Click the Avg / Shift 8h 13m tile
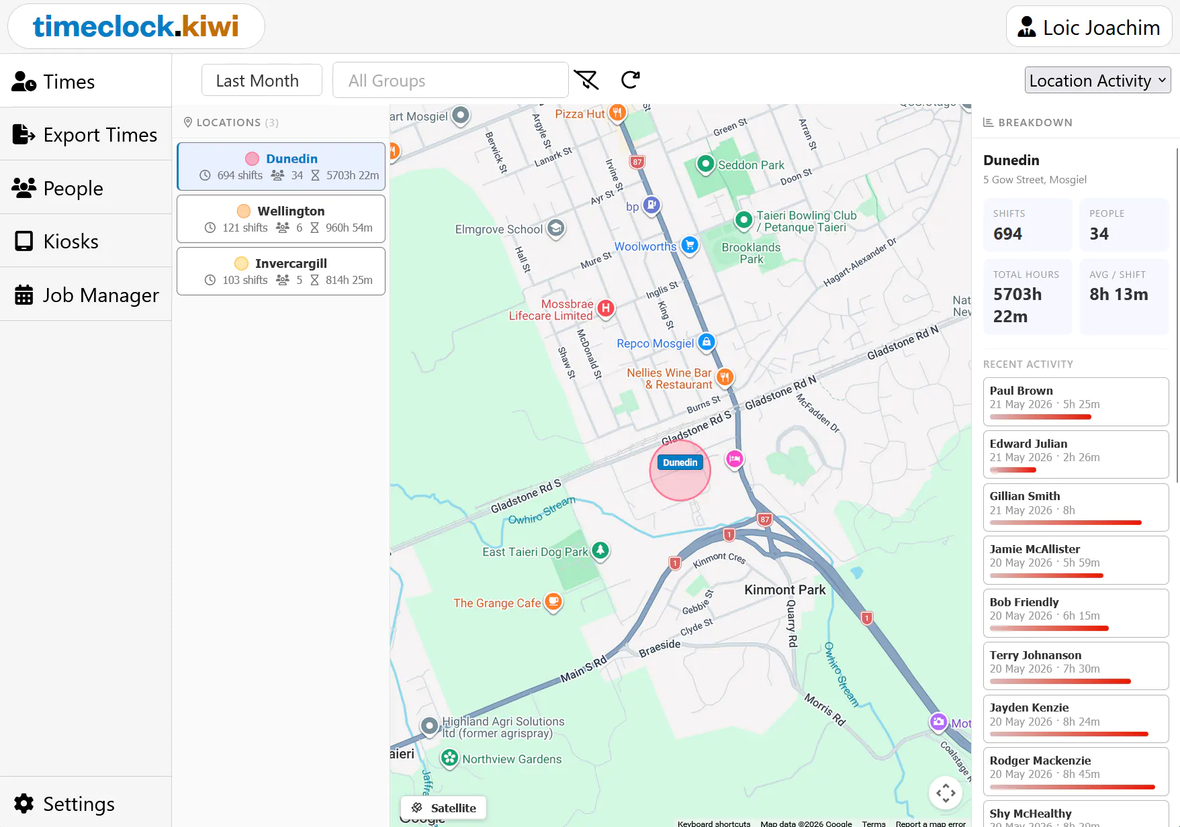Screen dimensions: 1180x827 [1124, 297]
